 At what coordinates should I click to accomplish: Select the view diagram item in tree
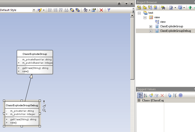click(163, 22)
